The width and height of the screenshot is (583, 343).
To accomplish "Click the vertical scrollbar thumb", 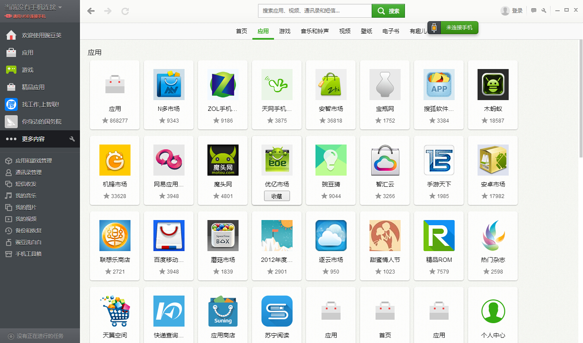I will (581, 98).
